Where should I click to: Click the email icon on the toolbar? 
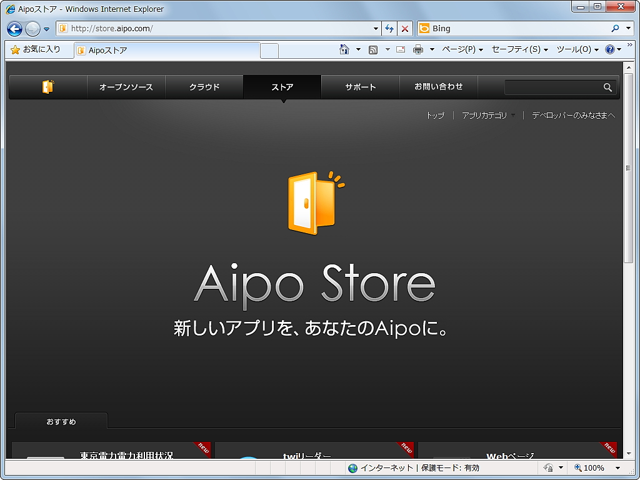(x=400, y=49)
